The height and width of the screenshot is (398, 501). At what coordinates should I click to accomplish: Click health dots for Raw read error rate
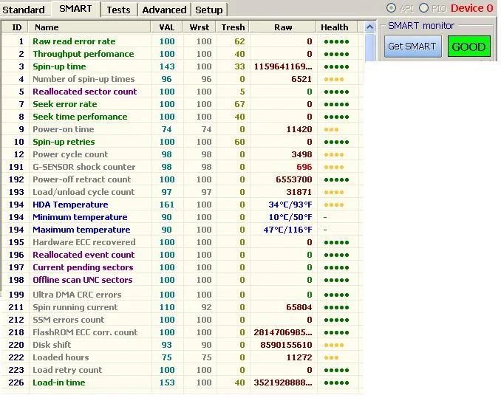pos(336,42)
